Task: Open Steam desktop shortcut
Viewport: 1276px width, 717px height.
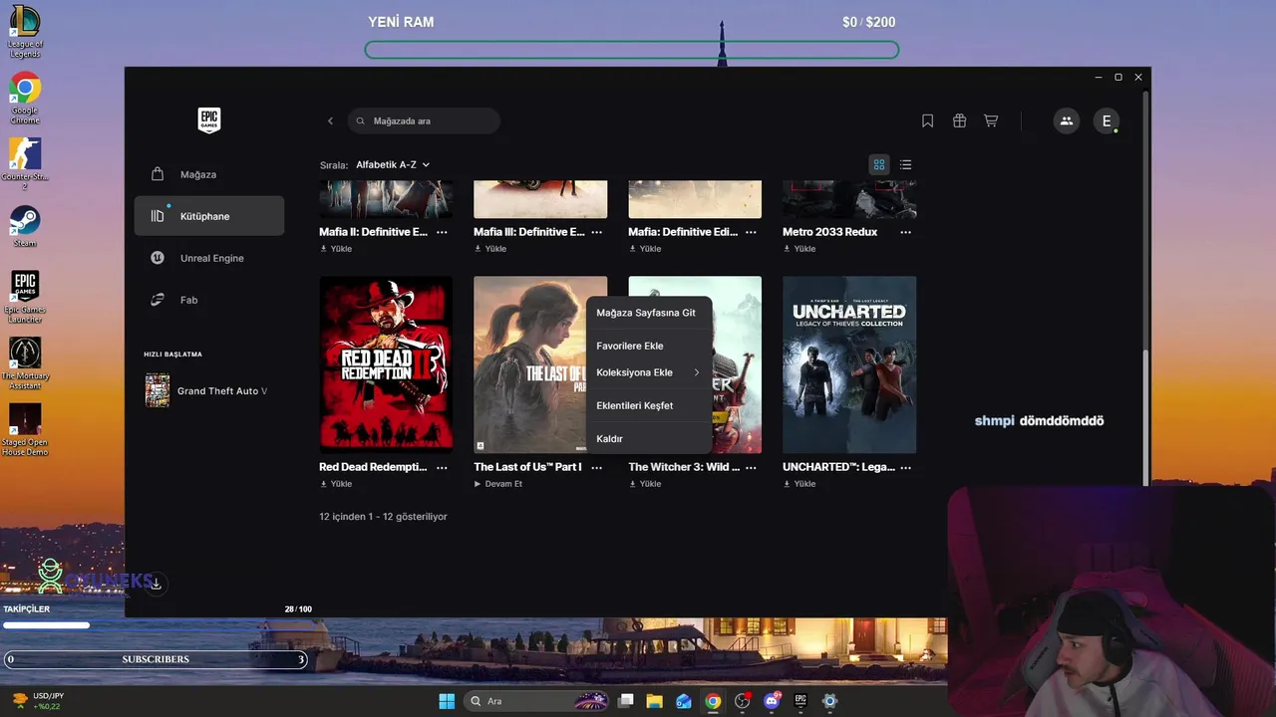Action: click(x=25, y=226)
